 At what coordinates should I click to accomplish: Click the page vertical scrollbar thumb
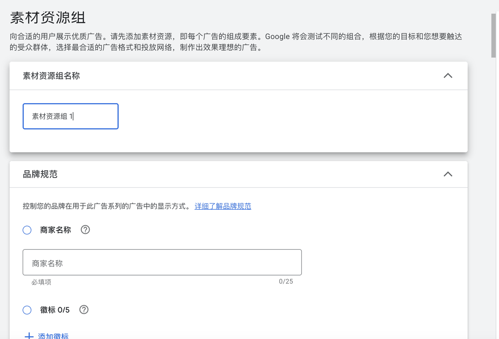tap(494, 36)
